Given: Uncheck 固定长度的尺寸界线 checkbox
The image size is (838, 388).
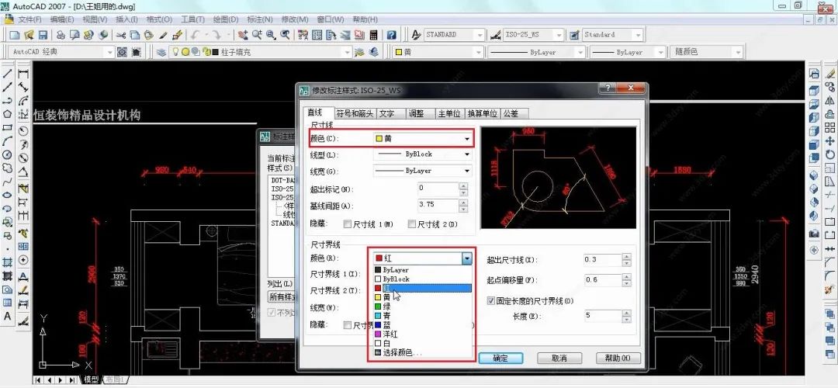Looking at the screenshot, I should (x=491, y=301).
